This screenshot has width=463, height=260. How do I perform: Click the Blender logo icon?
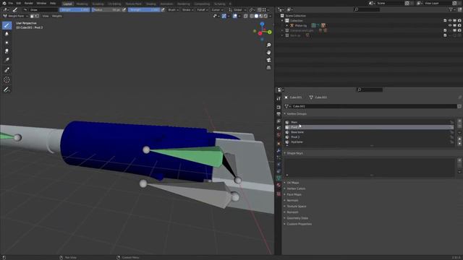[4, 3]
